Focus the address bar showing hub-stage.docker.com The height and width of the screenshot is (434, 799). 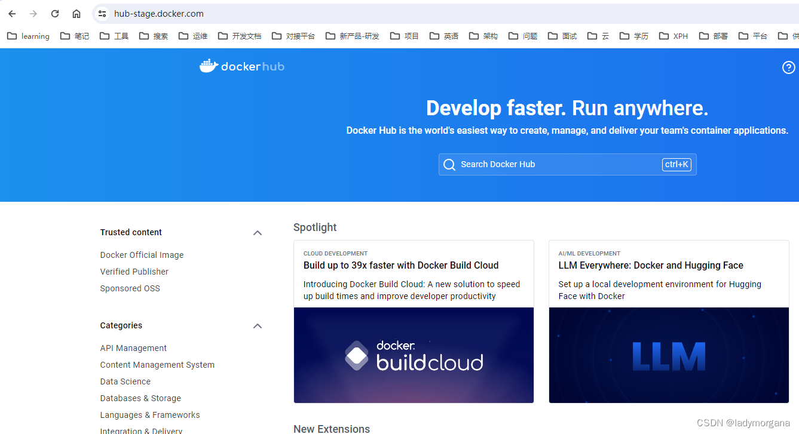tap(445, 14)
